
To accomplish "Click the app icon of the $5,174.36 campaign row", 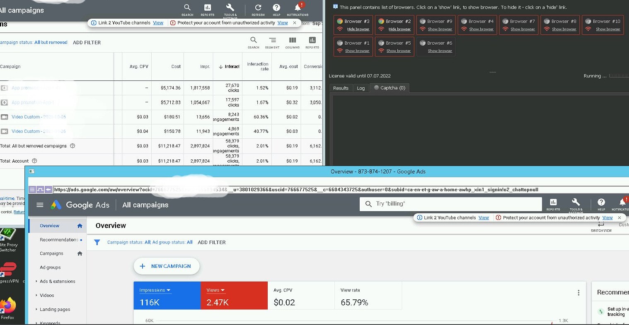I will point(5,88).
